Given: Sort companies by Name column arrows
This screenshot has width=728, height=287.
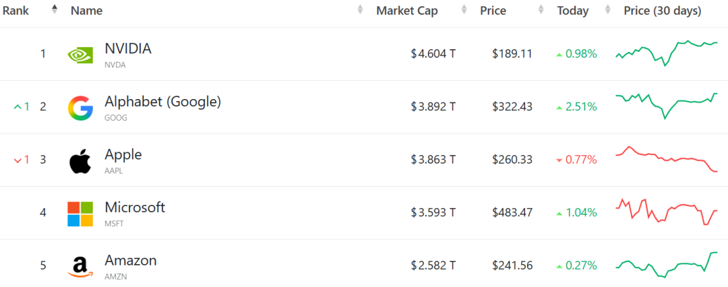Looking at the screenshot, I should (360, 10).
